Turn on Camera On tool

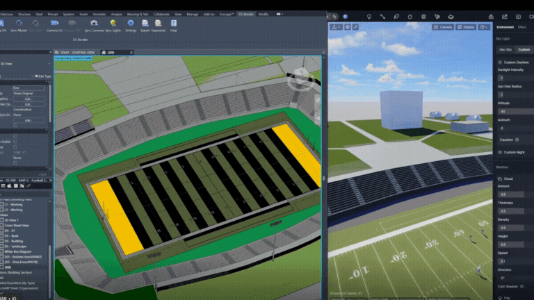coord(54,26)
